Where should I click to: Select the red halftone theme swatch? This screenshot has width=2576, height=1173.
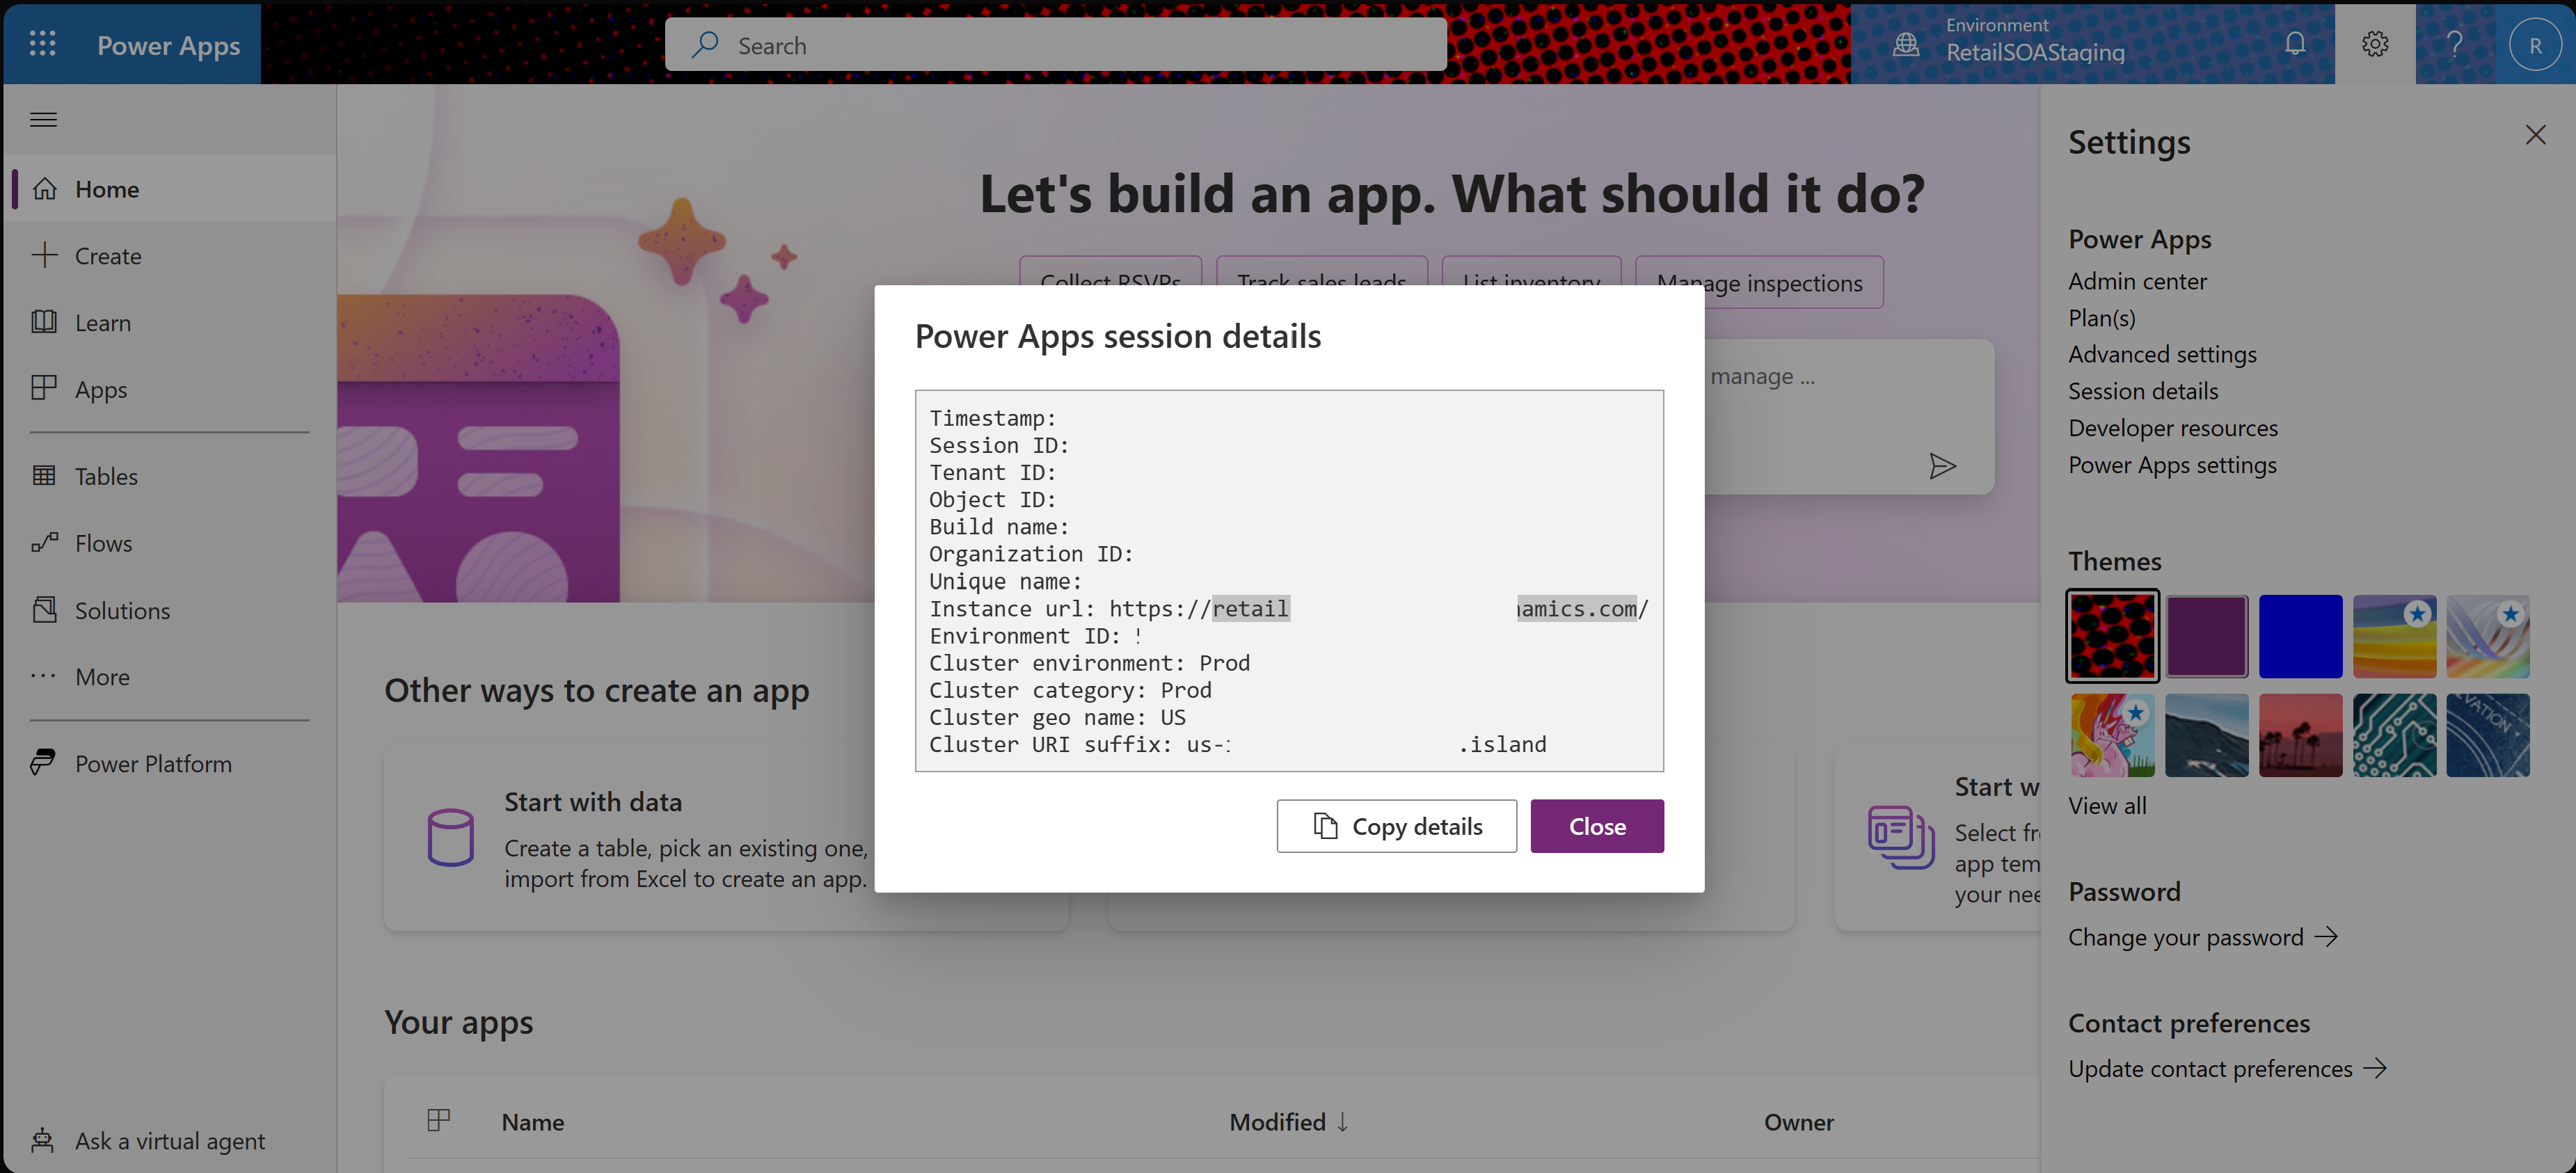point(2113,637)
